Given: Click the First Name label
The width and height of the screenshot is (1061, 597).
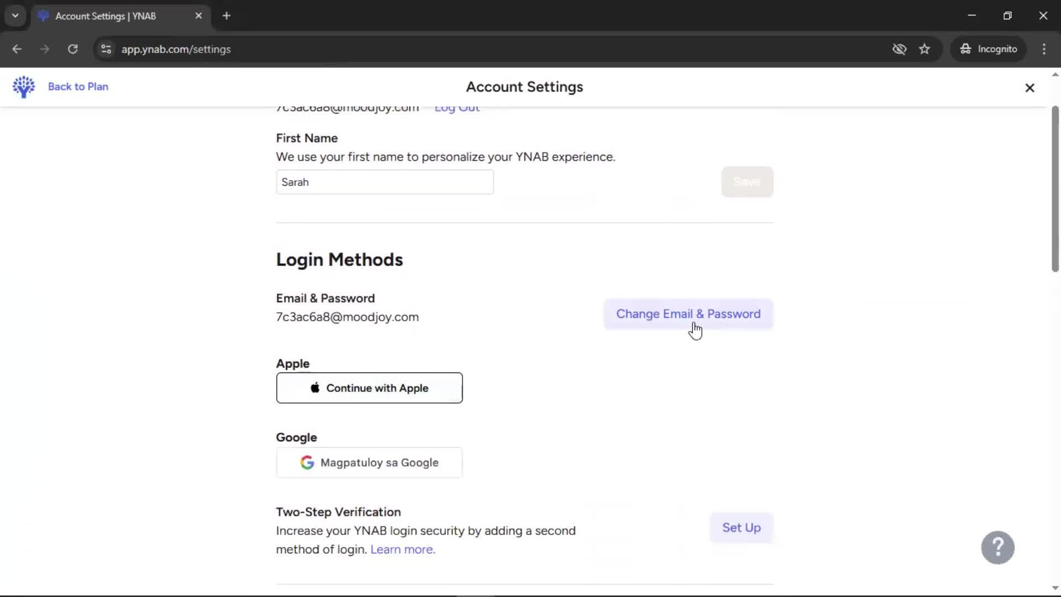Looking at the screenshot, I should [307, 138].
